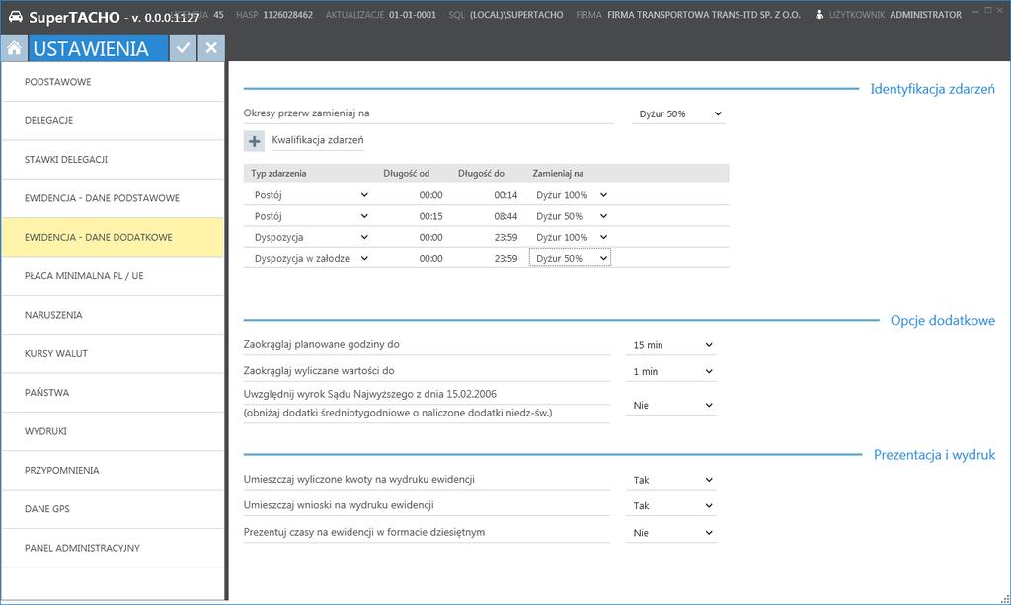Open the DELEGACJE settings section
This screenshot has width=1011, height=605.
113,120
